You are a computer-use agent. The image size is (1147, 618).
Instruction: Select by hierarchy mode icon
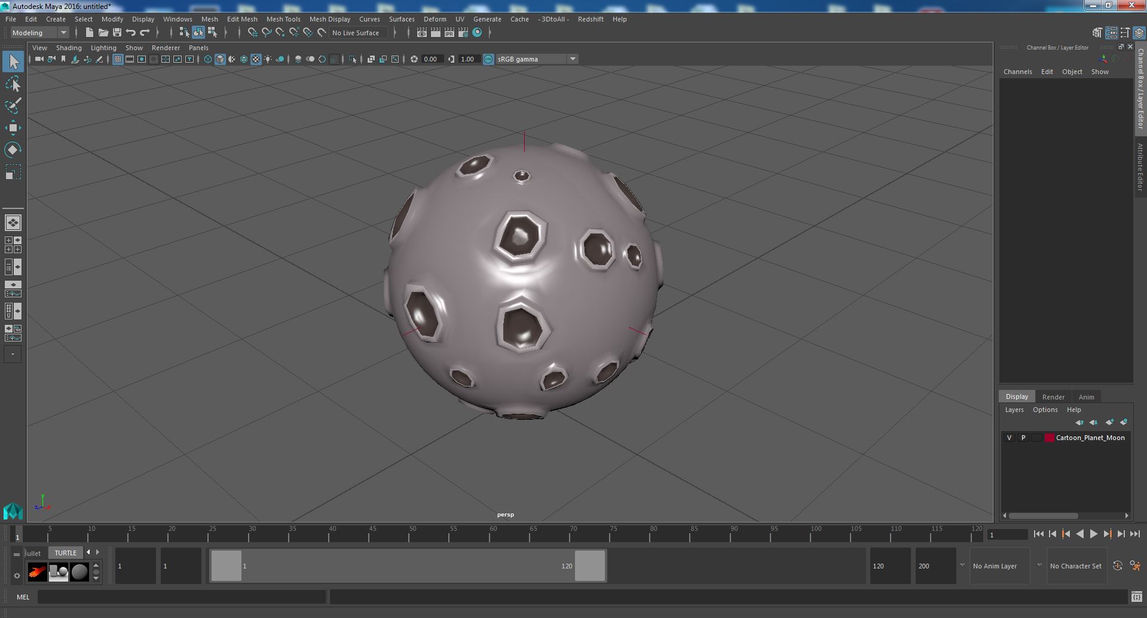(184, 33)
